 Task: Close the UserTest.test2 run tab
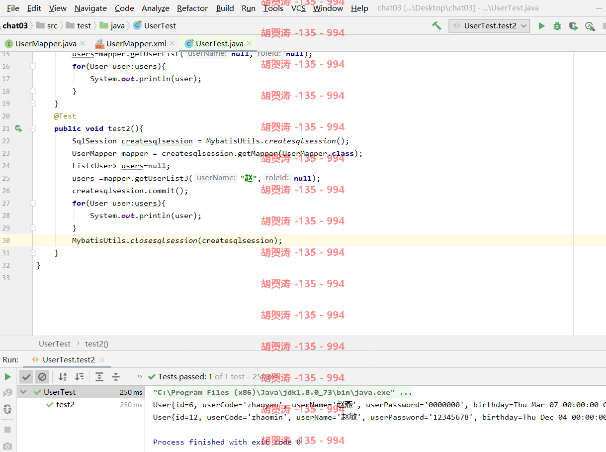click(x=102, y=359)
